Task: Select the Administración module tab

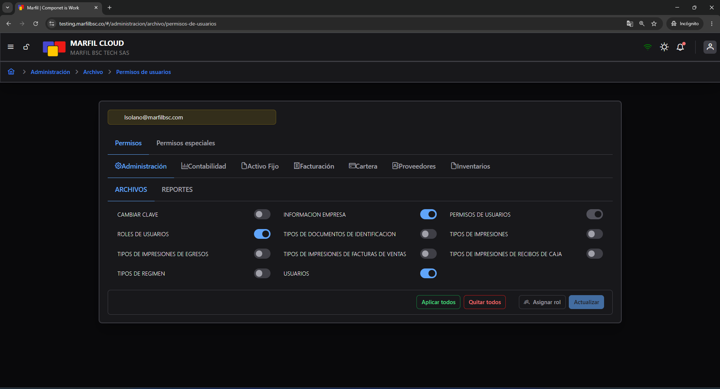Action: [x=141, y=166]
